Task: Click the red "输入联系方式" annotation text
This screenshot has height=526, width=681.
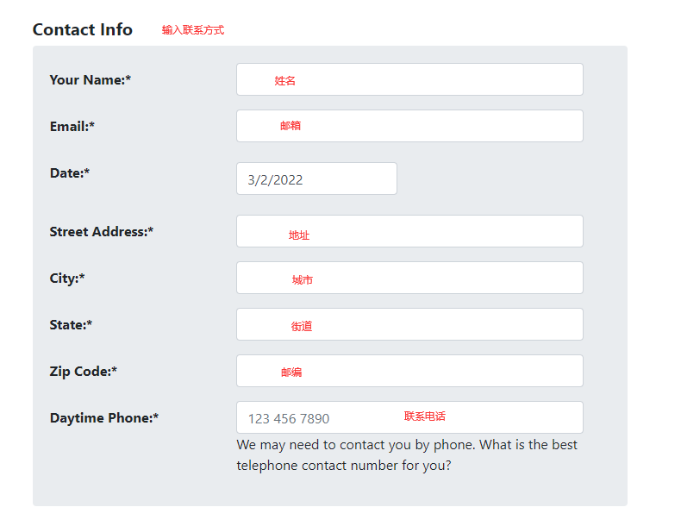Action: pos(193,30)
